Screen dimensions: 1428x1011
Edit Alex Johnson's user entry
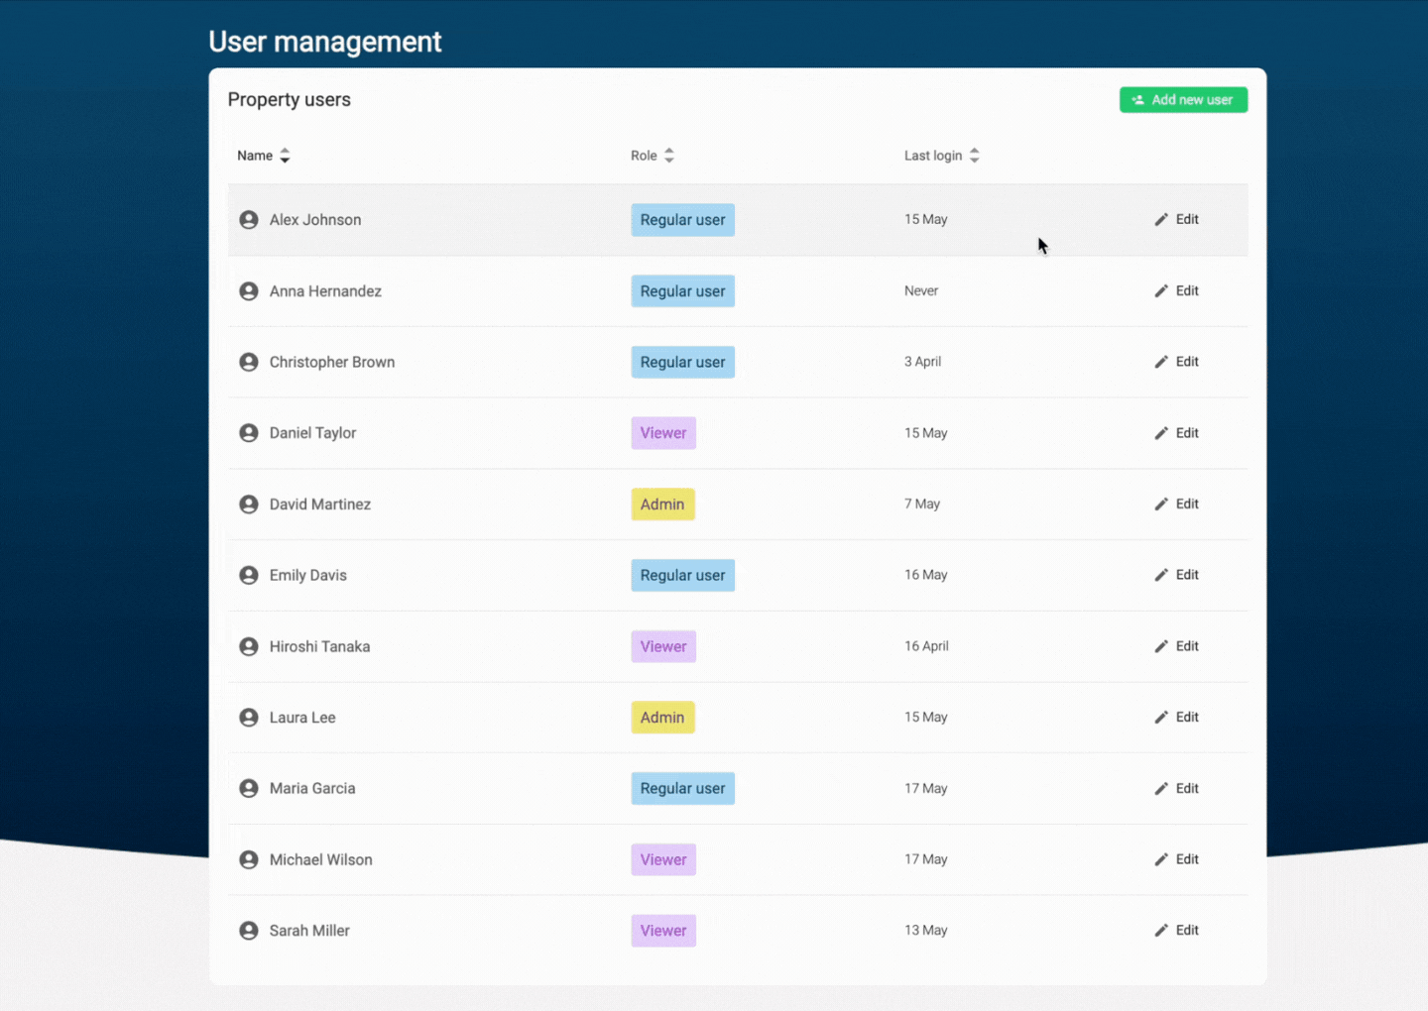pyautogui.click(x=1177, y=219)
